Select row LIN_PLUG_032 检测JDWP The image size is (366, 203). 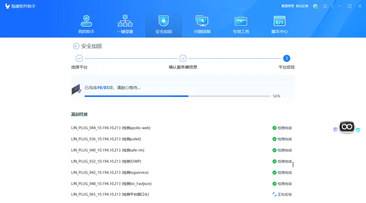(x=182, y=161)
